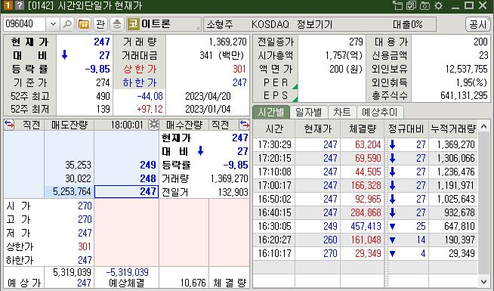Click the checklist icon in the title bar
The height and width of the screenshot is (291, 494).
click(x=411, y=5)
